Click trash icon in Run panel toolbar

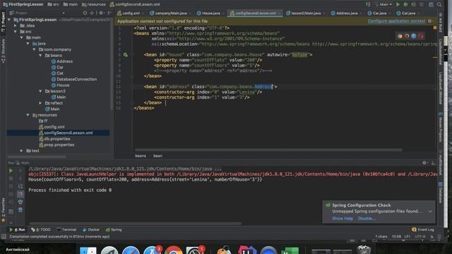click(x=20, y=210)
